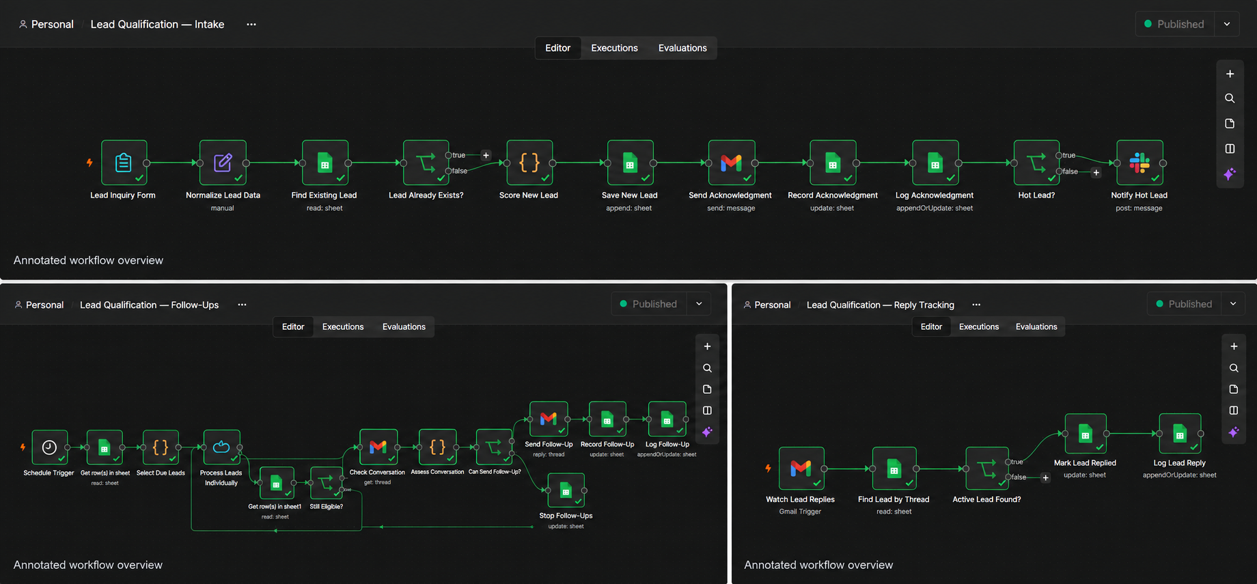Open the Lead Inquiry Form node
Image resolution: width=1257 pixels, height=584 pixels.
coord(124,163)
